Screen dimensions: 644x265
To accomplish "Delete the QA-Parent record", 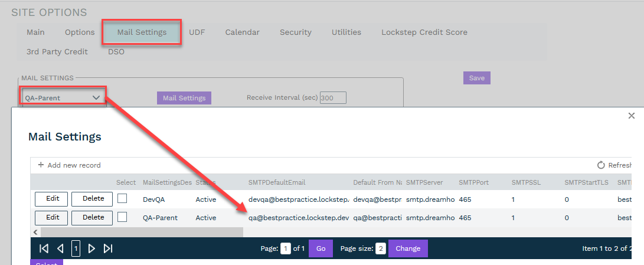I will [x=92, y=217].
